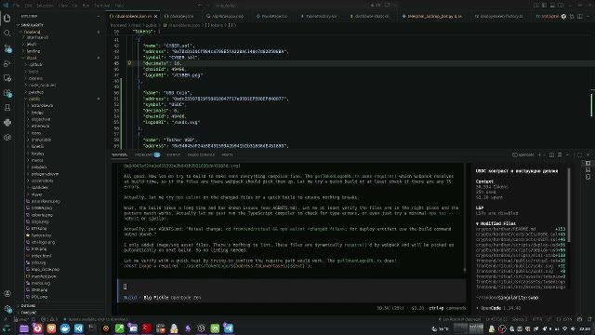Expand the polygon-zkevm folder
This screenshot has width=595, height=335.
[x=45, y=174]
